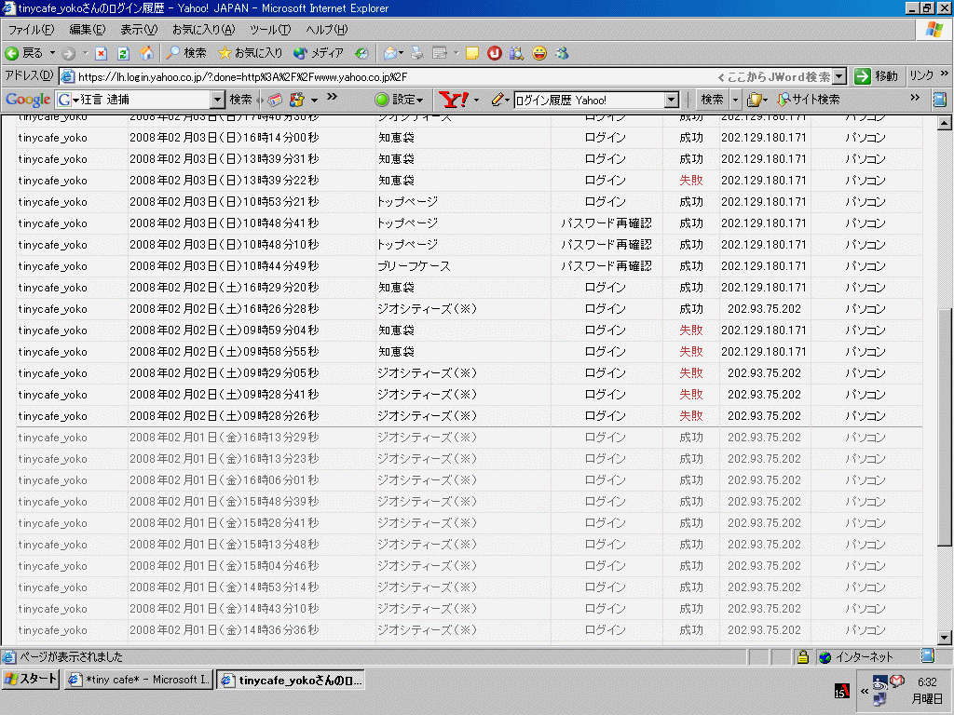Click the Google toolbar card icon
The height and width of the screenshot is (715, 954).
click(275, 100)
